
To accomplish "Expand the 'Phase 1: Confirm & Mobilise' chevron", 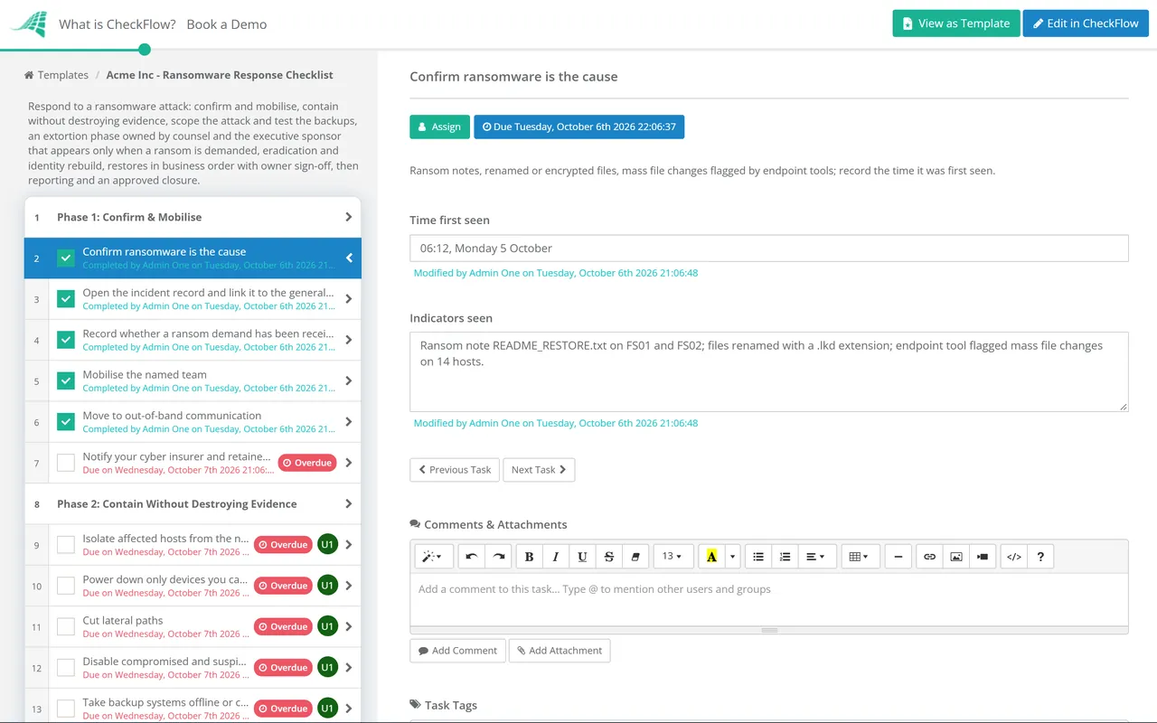I will tap(349, 217).
